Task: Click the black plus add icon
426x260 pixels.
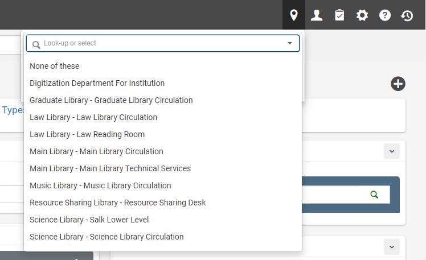Action: pyautogui.click(x=398, y=84)
